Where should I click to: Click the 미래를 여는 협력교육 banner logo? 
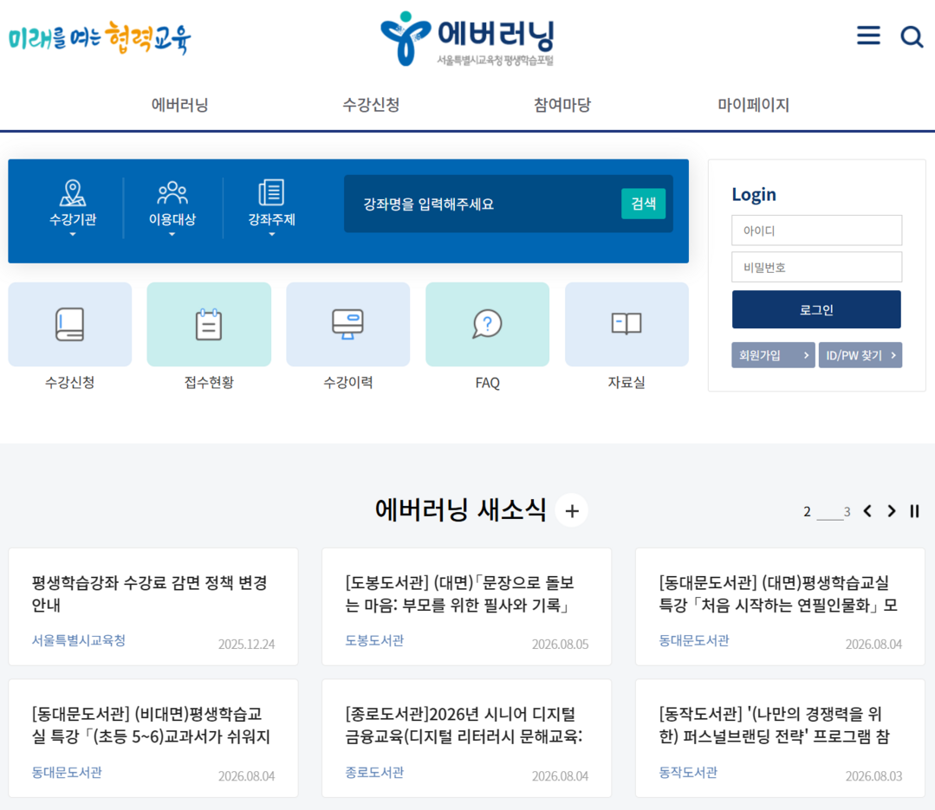(100, 38)
